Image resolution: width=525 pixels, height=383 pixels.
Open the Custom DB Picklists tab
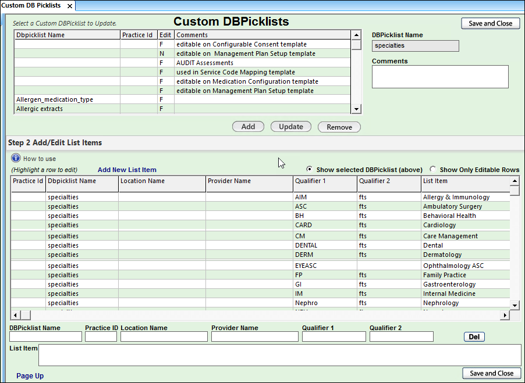[x=31, y=6]
